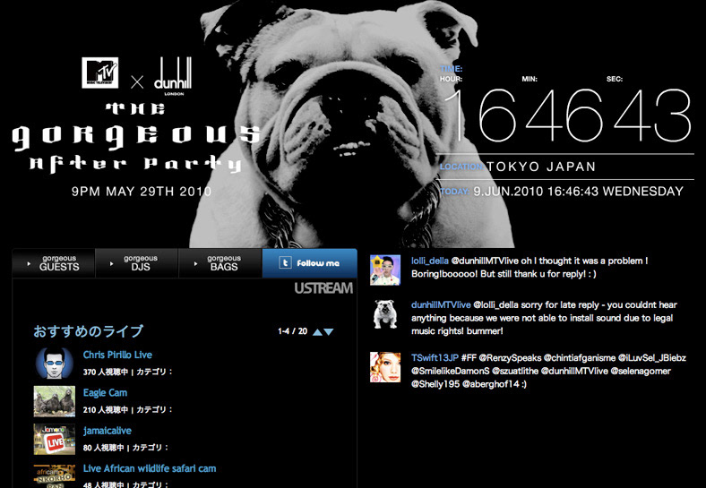Open the gorgeous DJS tab
706x488 pixels.
pyautogui.click(x=137, y=263)
